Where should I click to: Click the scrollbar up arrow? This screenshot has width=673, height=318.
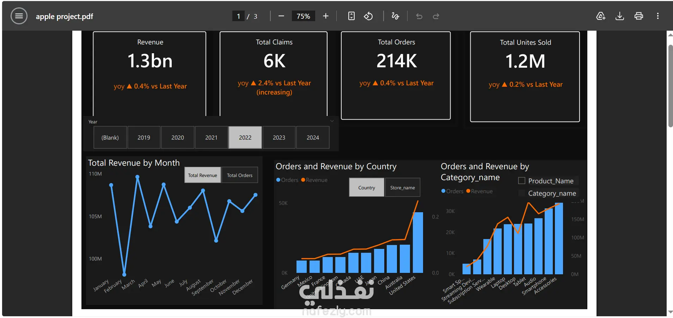(670, 35)
